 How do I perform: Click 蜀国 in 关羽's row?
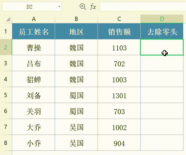[x=76, y=111]
